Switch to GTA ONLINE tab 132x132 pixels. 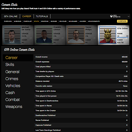click(11, 16)
